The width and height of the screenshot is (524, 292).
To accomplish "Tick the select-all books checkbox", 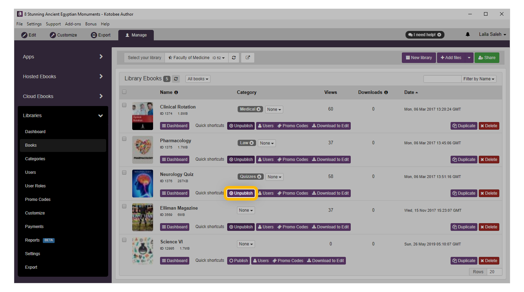I will [124, 92].
